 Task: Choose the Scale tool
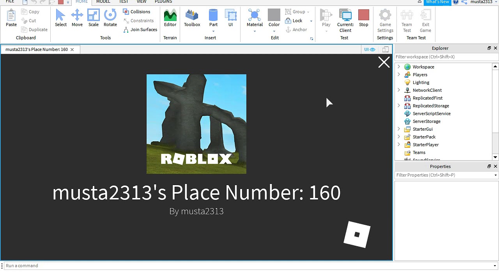point(93,18)
